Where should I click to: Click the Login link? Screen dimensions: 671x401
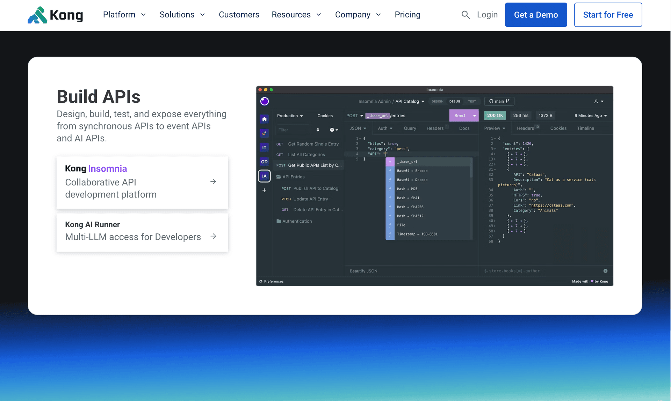[487, 15]
